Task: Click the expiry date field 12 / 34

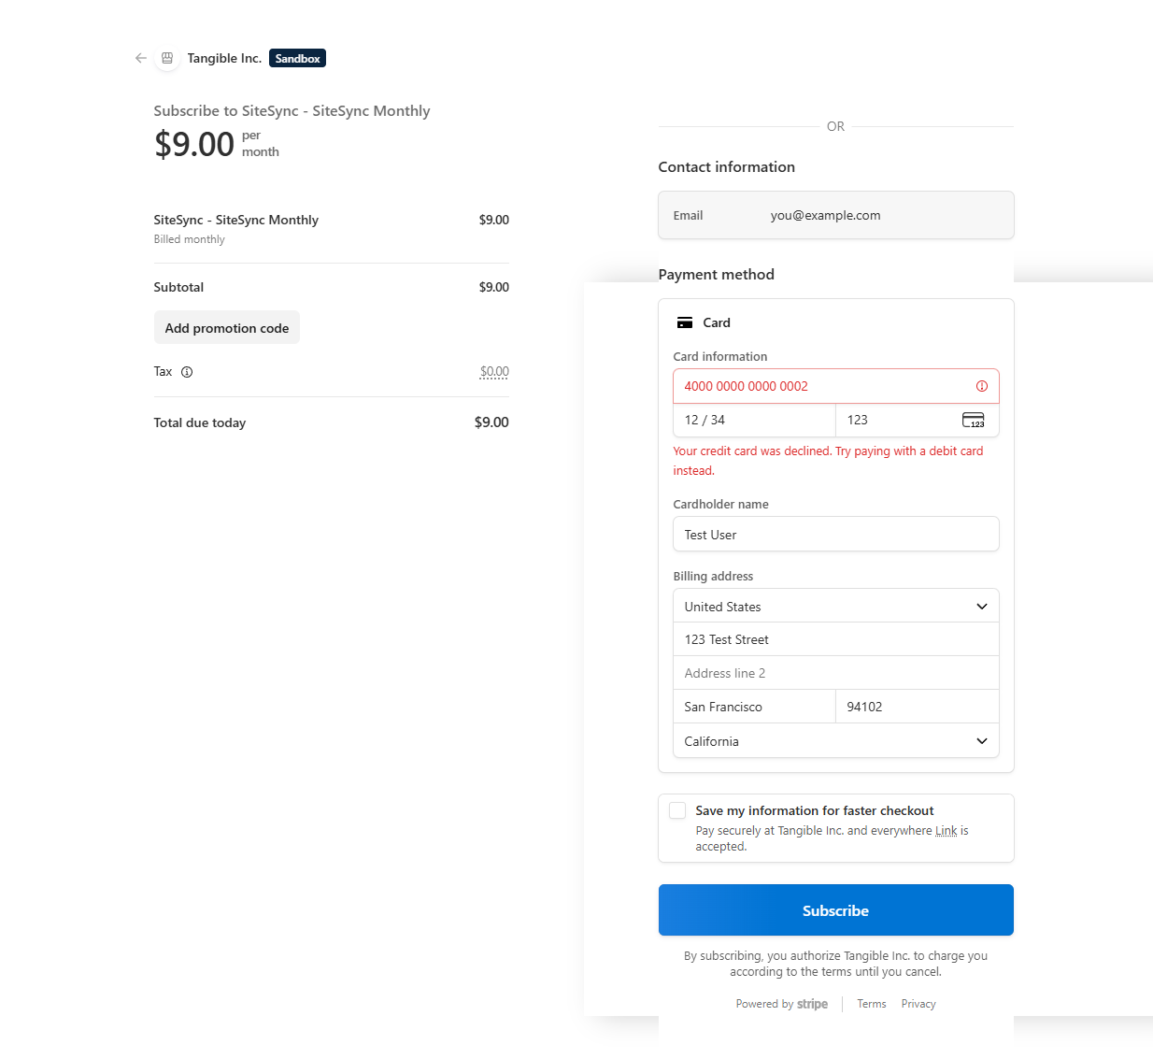Action: tap(754, 420)
